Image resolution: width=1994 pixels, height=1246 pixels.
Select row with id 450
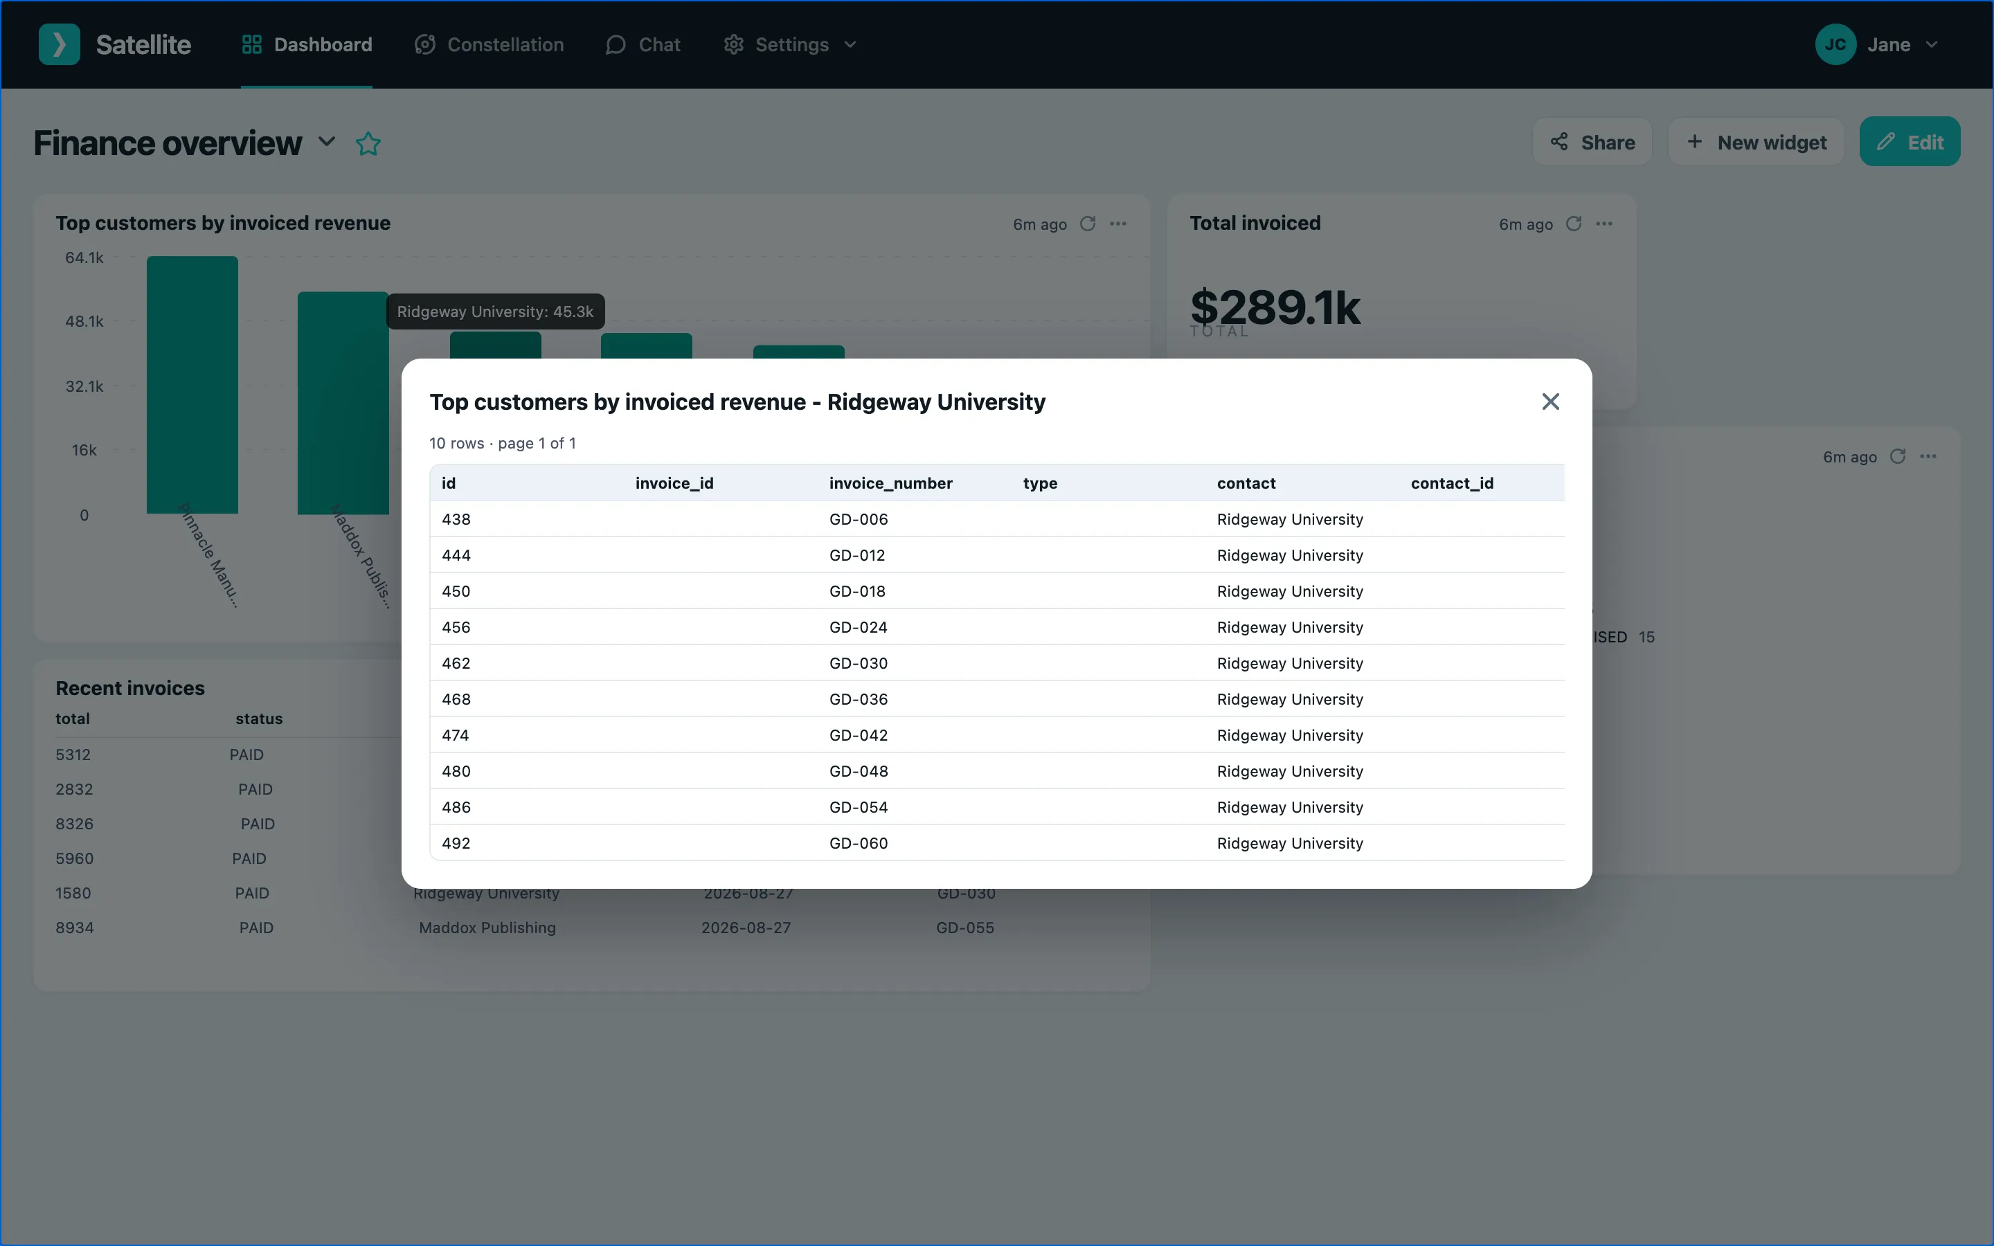(997, 592)
